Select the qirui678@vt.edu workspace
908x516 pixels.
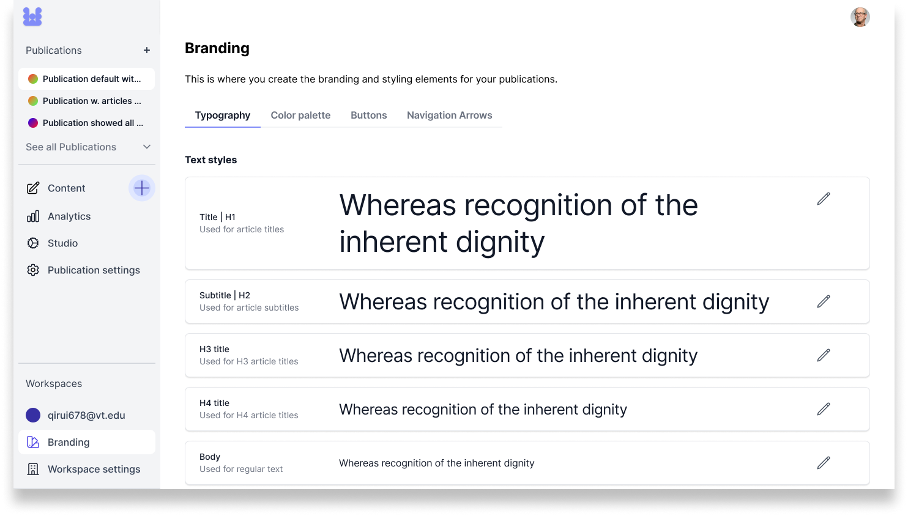(x=87, y=415)
